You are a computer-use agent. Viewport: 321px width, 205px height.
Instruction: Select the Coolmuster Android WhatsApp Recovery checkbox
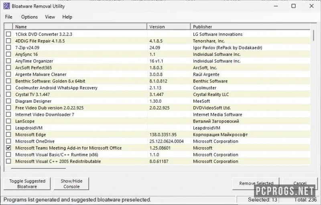(8, 88)
